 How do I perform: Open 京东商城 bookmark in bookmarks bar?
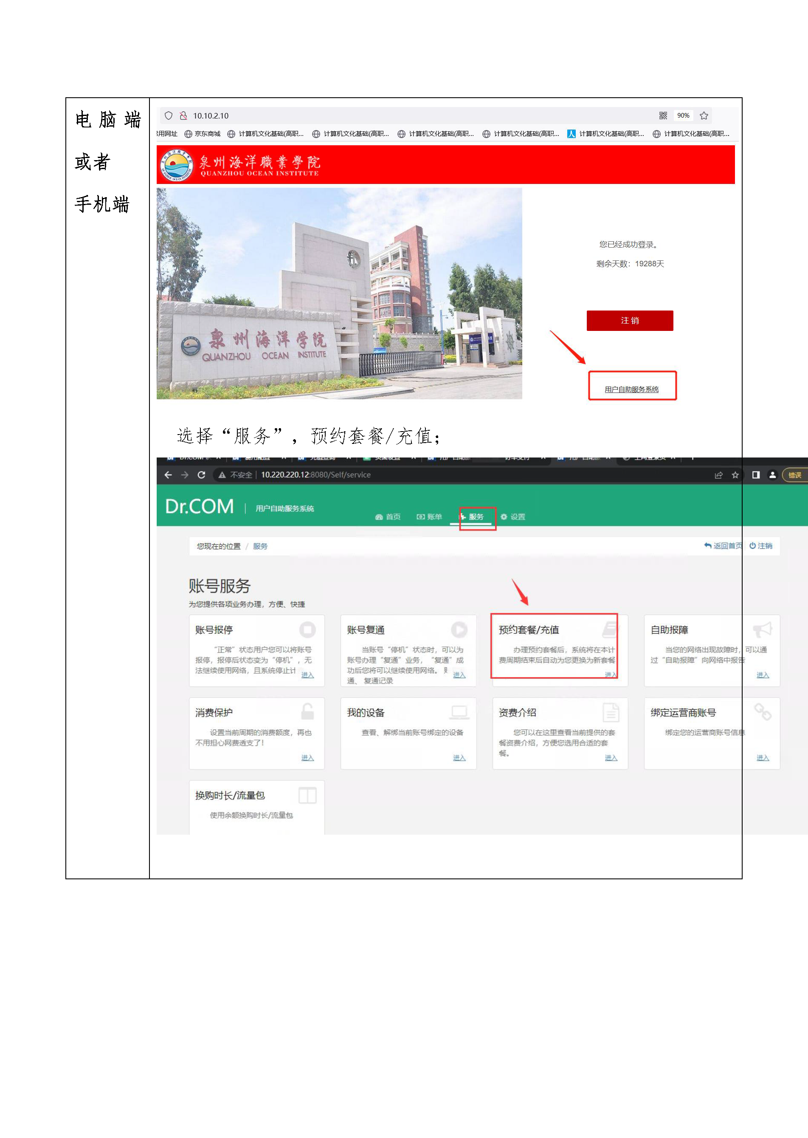[x=203, y=134]
